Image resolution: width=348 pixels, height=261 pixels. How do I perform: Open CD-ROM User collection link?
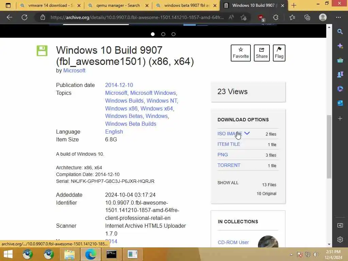[x=233, y=242]
